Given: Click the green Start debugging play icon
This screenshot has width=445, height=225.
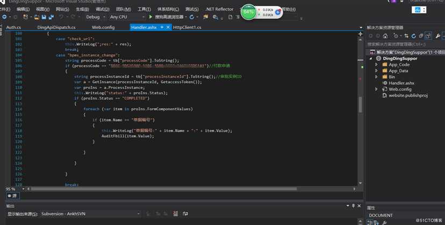Looking at the screenshot, I should [150, 17].
